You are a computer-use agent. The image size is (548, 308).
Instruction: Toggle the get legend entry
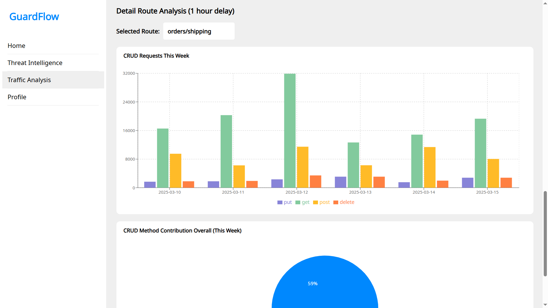point(303,202)
